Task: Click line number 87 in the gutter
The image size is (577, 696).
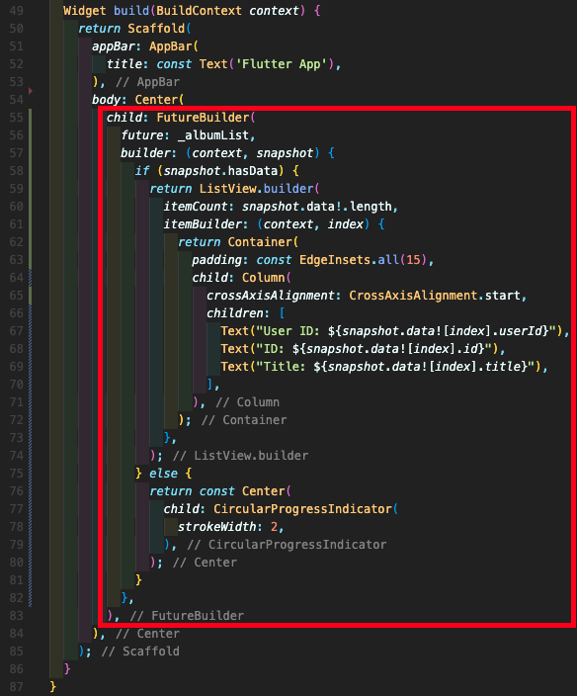Action: (17, 687)
